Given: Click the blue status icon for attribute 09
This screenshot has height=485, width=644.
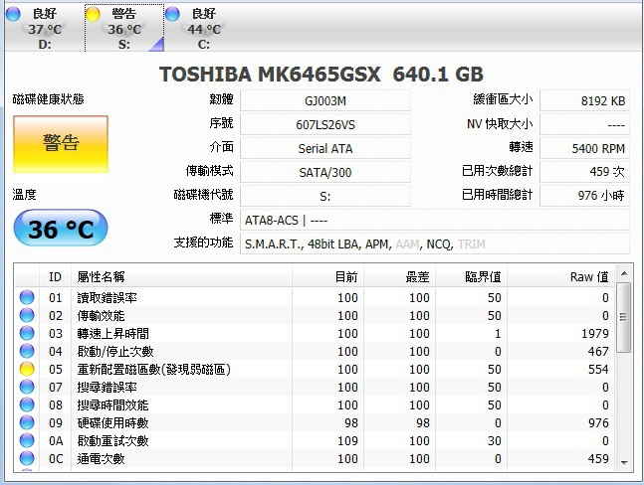Looking at the screenshot, I should click(x=27, y=422).
